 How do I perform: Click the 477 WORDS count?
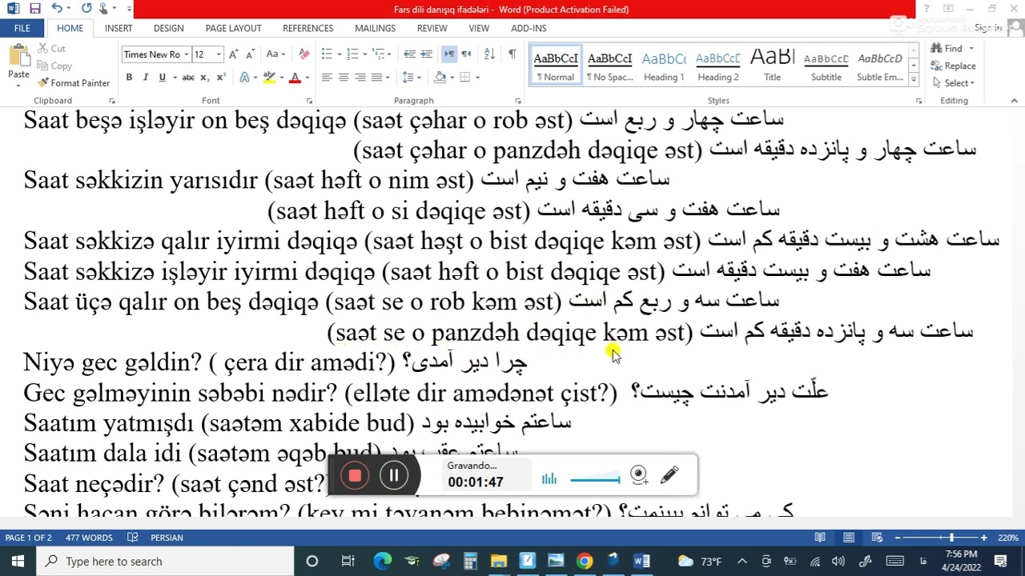pos(89,538)
